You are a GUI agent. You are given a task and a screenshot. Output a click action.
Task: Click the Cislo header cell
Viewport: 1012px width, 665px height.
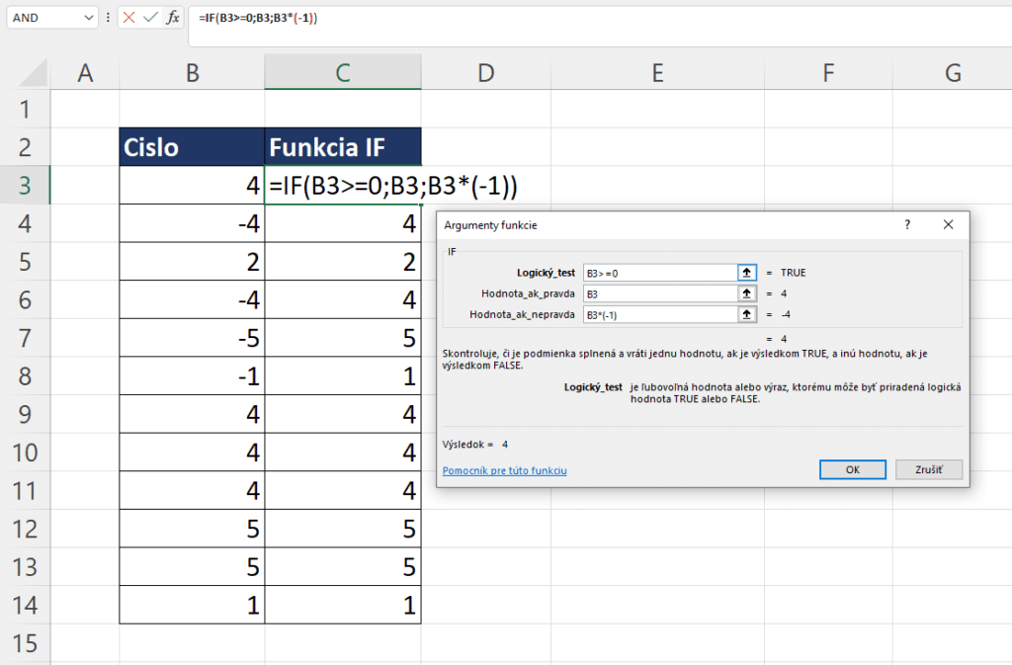(192, 147)
